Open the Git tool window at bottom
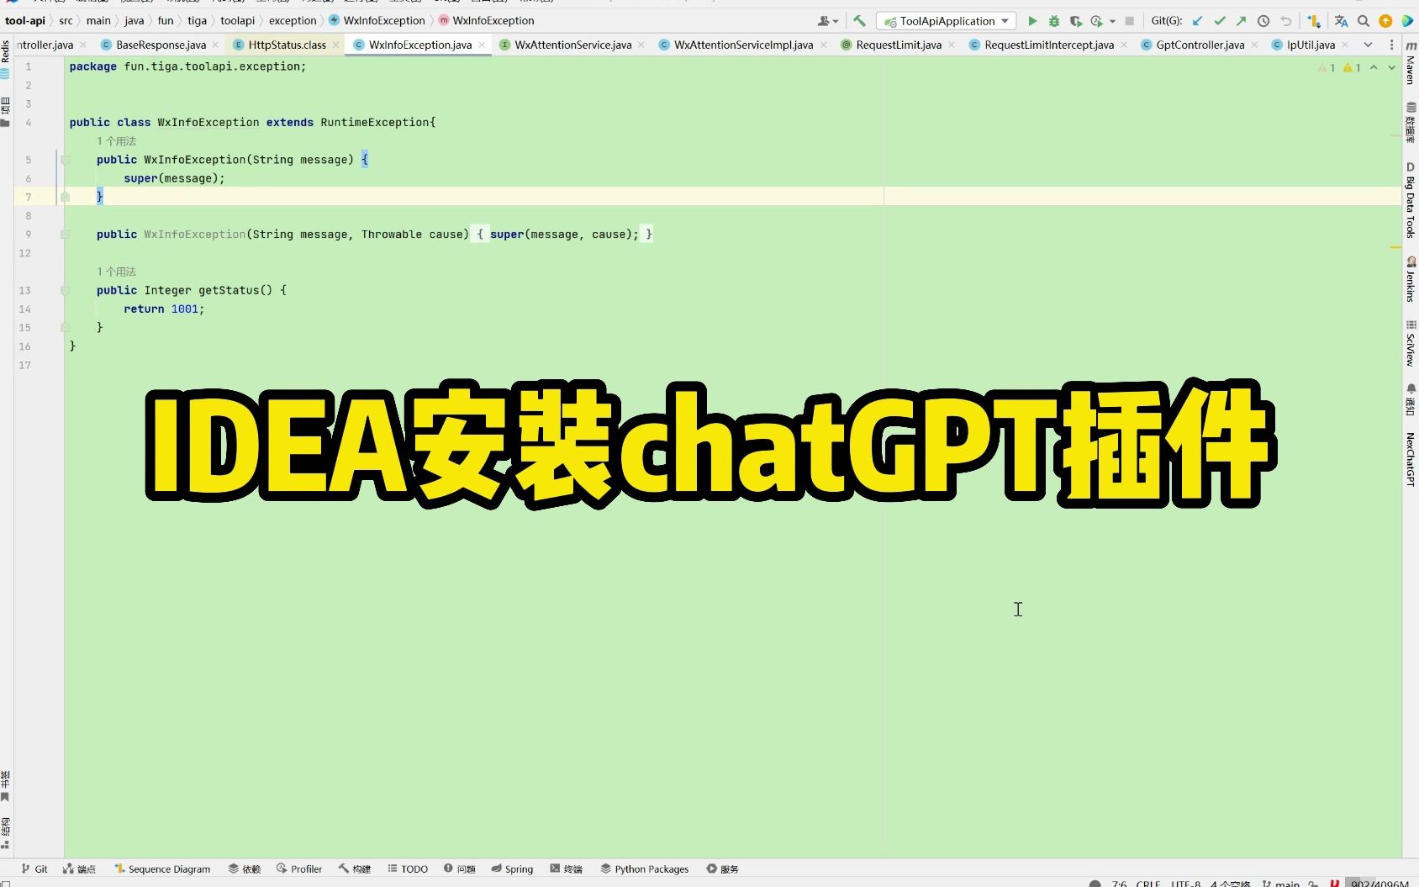The width and height of the screenshot is (1419, 887). pyautogui.click(x=34, y=869)
